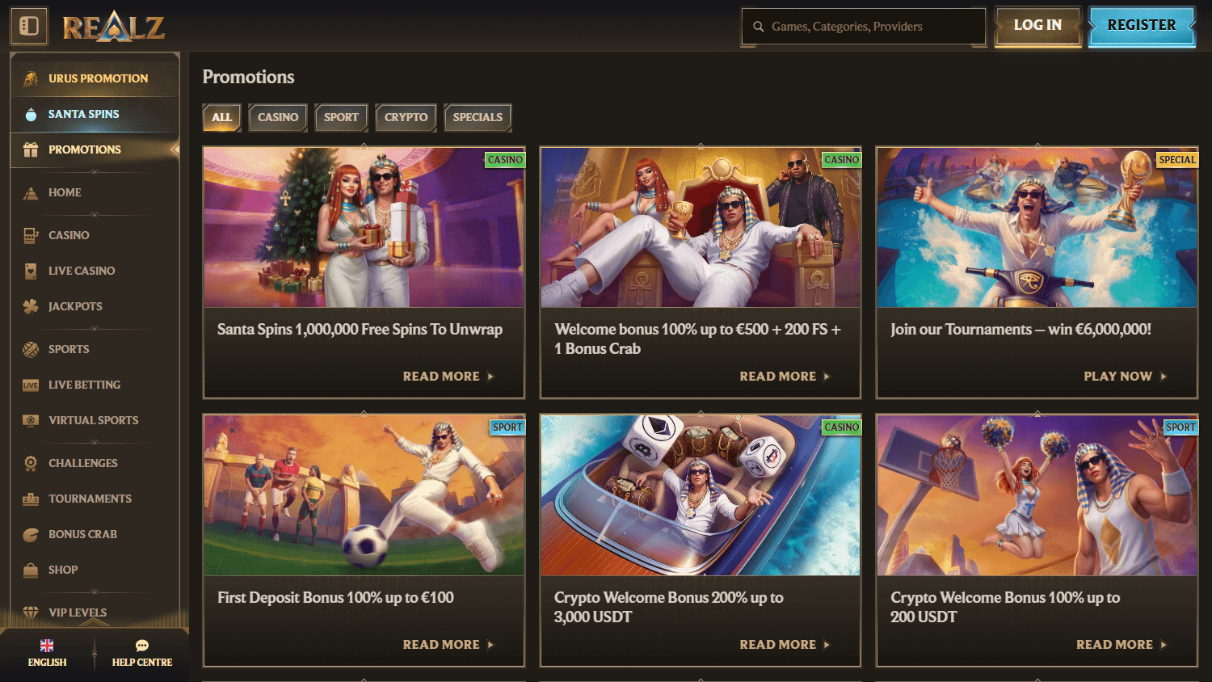Expand Crypto Welcome Bonus 200% Read More arrow
This screenshot has width=1212, height=682.
click(826, 644)
